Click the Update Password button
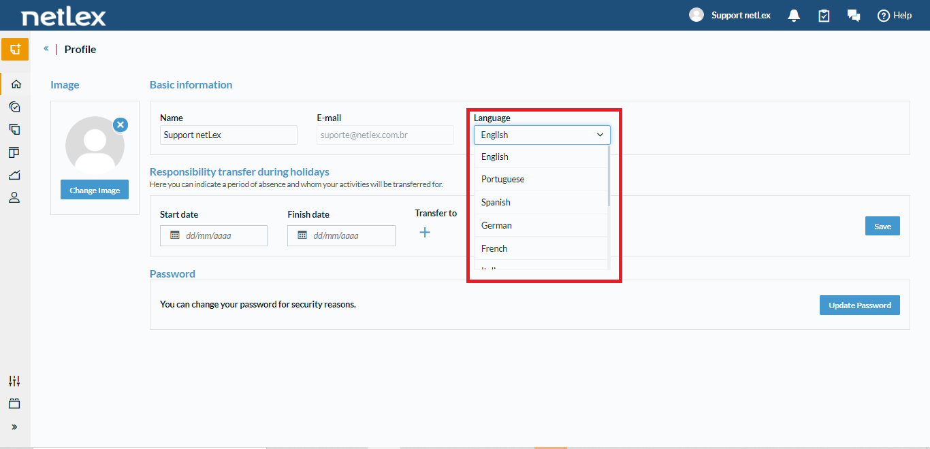930x449 pixels. (860, 305)
